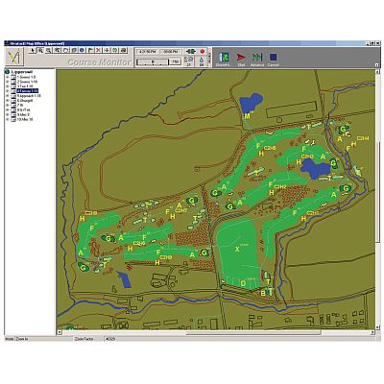Activate the magnifier zoom tool
The image size is (384, 384).
coord(49,50)
